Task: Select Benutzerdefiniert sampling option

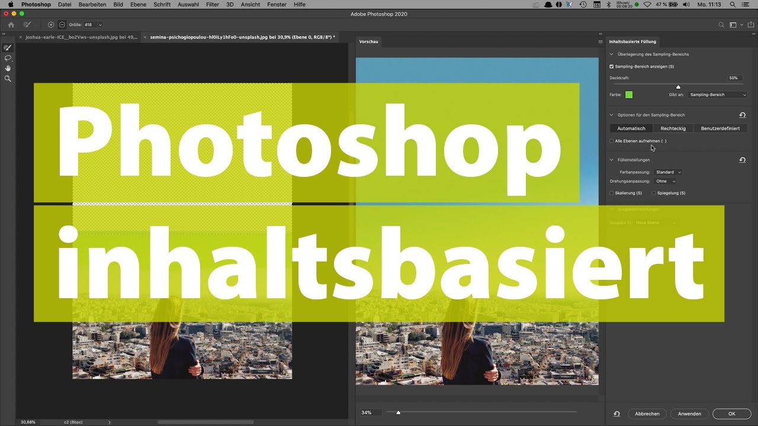Action: coord(720,128)
